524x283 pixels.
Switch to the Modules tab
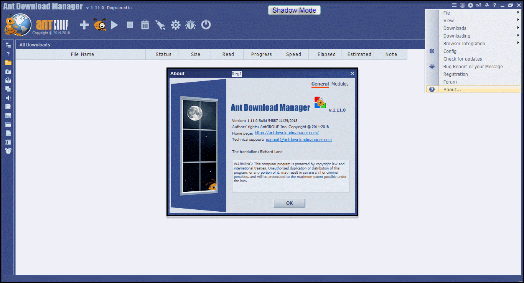tap(340, 84)
